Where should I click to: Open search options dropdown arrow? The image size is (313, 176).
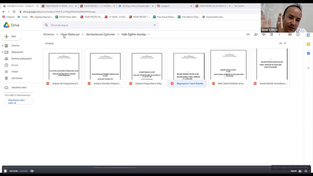(155, 25)
